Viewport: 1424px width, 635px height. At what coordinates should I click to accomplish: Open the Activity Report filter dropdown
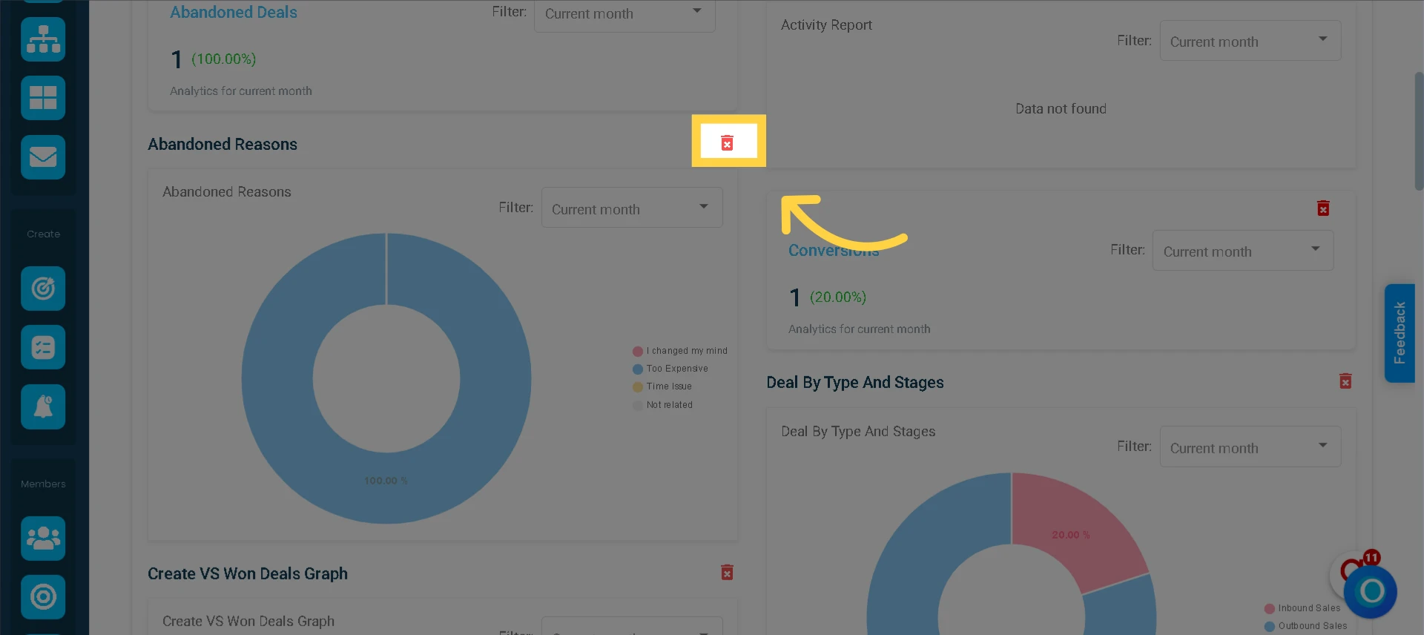(x=1250, y=41)
